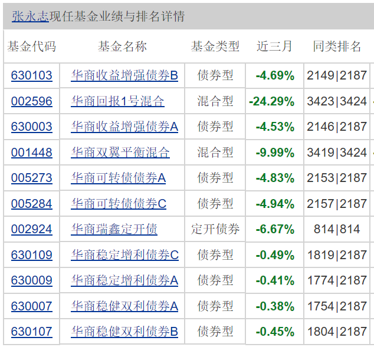Click the 基金类型 column header
Viewport: 374px width, 354px height.
pos(215,47)
